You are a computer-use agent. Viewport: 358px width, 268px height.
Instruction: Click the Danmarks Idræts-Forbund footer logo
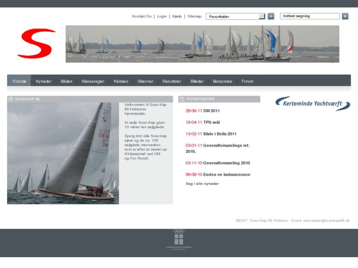tap(179, 239)
